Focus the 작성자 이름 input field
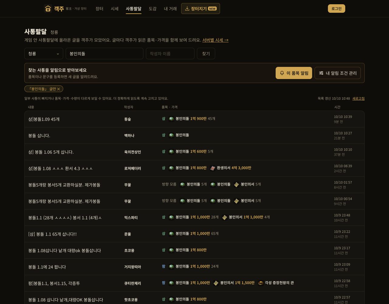 pyautogui.click(x=170, y=54)
